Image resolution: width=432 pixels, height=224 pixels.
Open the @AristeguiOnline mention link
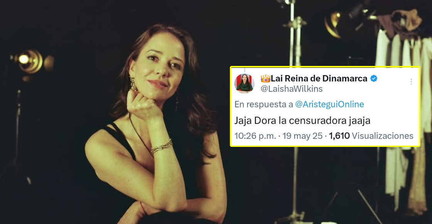click(329, 104)
